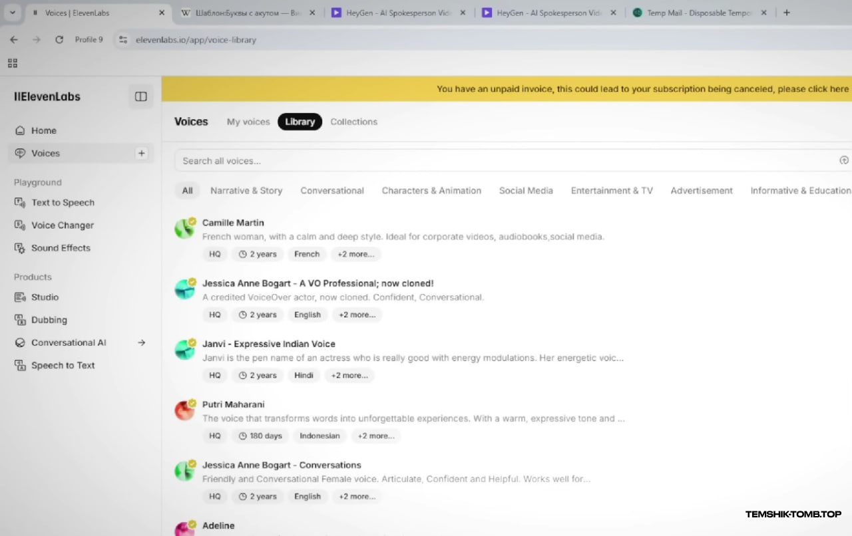Open a new browser tab

coord(787,13)
